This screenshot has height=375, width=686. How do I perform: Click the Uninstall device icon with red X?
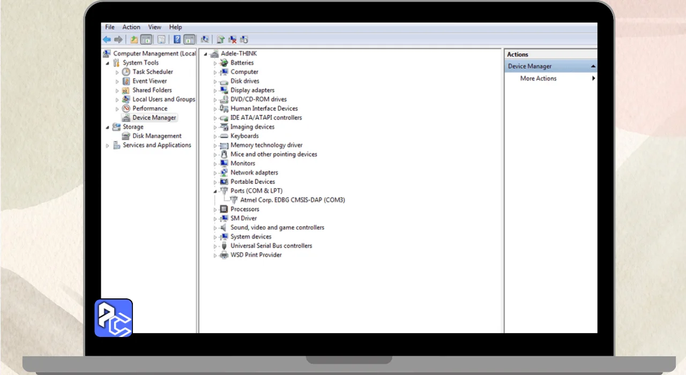[232, 40]
